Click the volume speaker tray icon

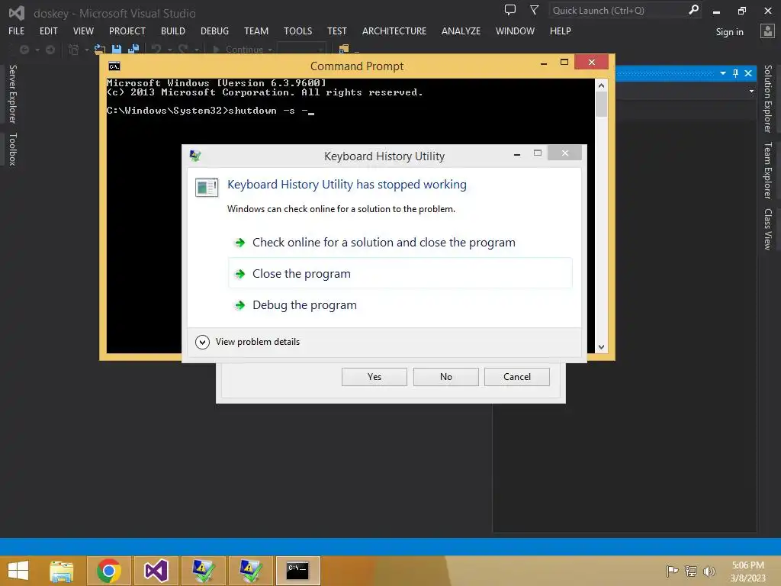(x=709, y=571)
